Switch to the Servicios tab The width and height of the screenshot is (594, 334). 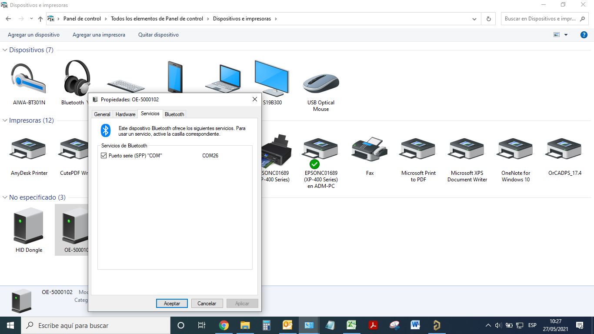[150, 114]
